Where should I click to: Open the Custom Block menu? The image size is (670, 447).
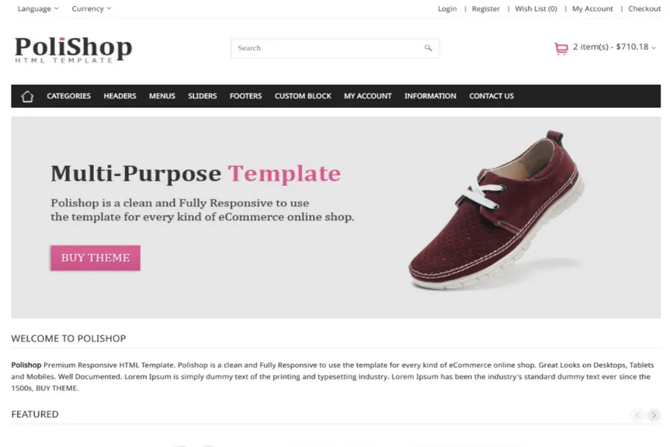[303, 96]
